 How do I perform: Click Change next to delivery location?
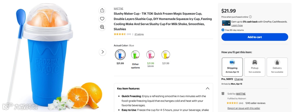coord(238,79)
